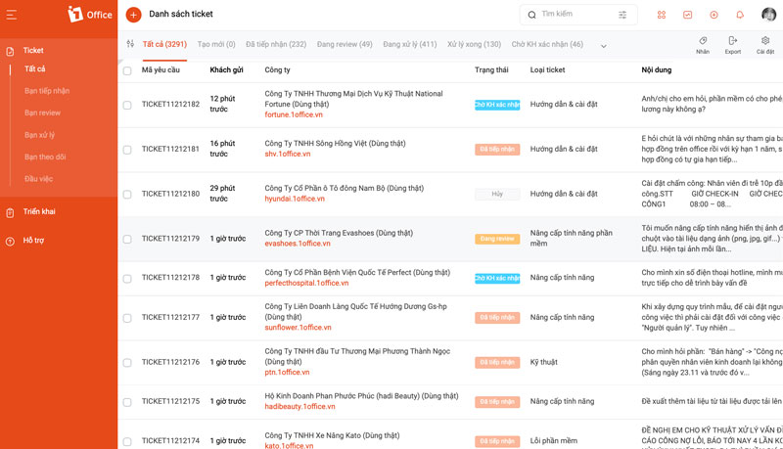783x449 pixels.
Task: Open the fortune.1office.vn link
Action: [x=294, y=114]
